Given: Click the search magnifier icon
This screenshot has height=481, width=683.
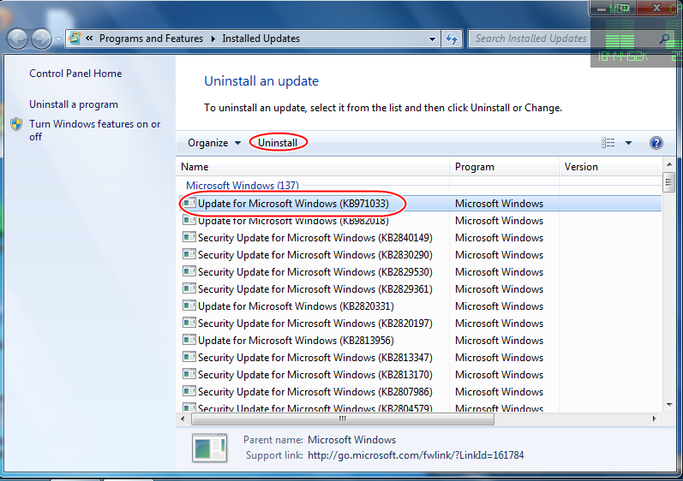Looking at the screenshot, I should coord(664,39).
